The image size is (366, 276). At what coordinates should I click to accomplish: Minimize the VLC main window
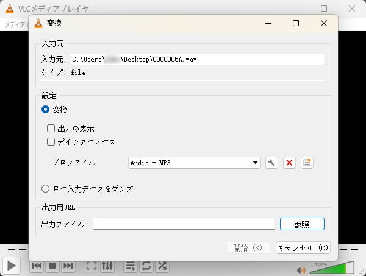[296, 9]
